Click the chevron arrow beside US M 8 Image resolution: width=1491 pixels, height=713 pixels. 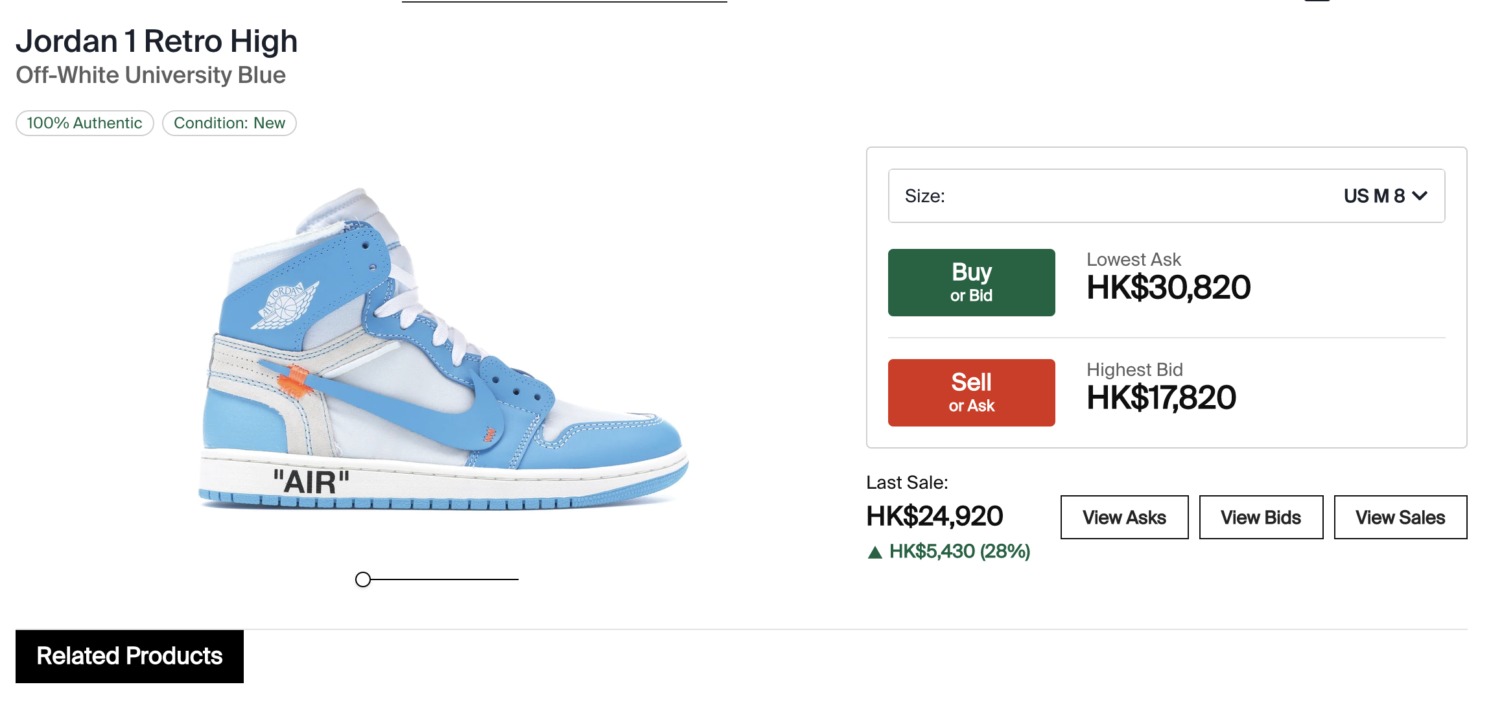click(x=1420, y=196)
